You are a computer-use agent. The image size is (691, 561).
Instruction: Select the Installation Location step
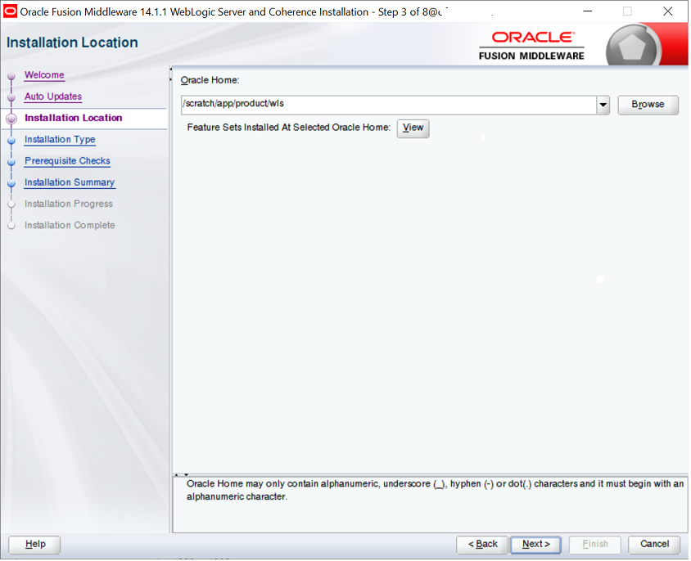pos(74,118)
